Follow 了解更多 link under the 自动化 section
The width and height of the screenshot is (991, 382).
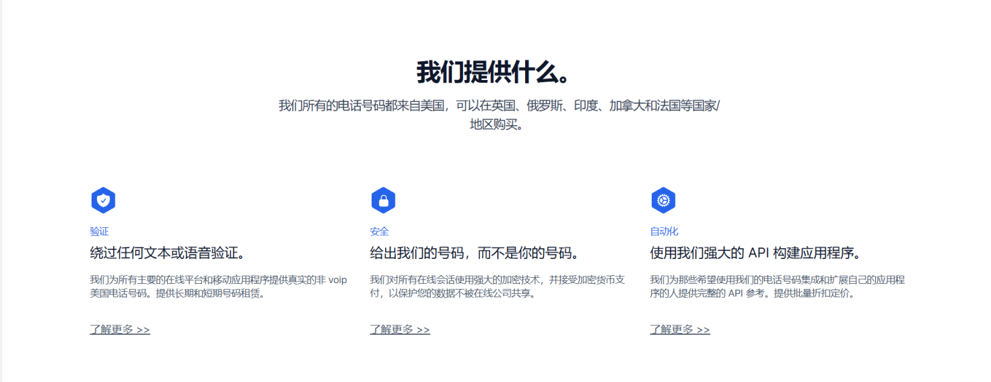680,330
